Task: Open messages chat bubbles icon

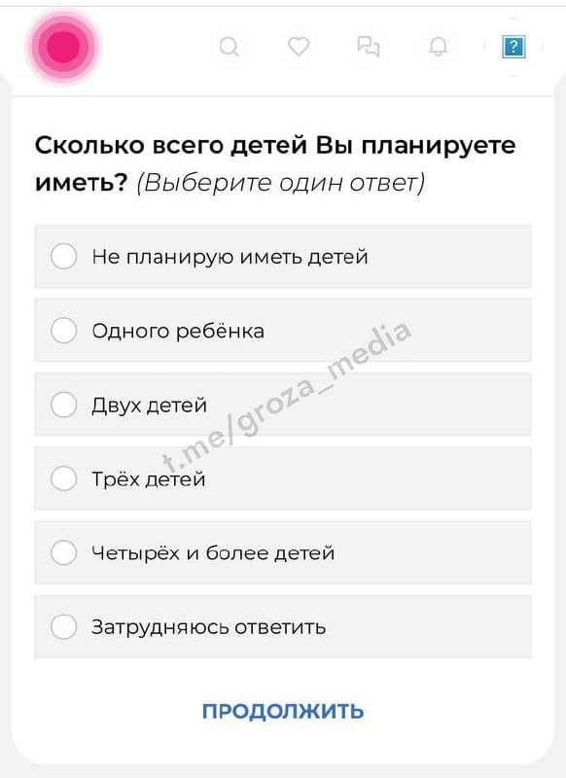Action: (369, 47)
